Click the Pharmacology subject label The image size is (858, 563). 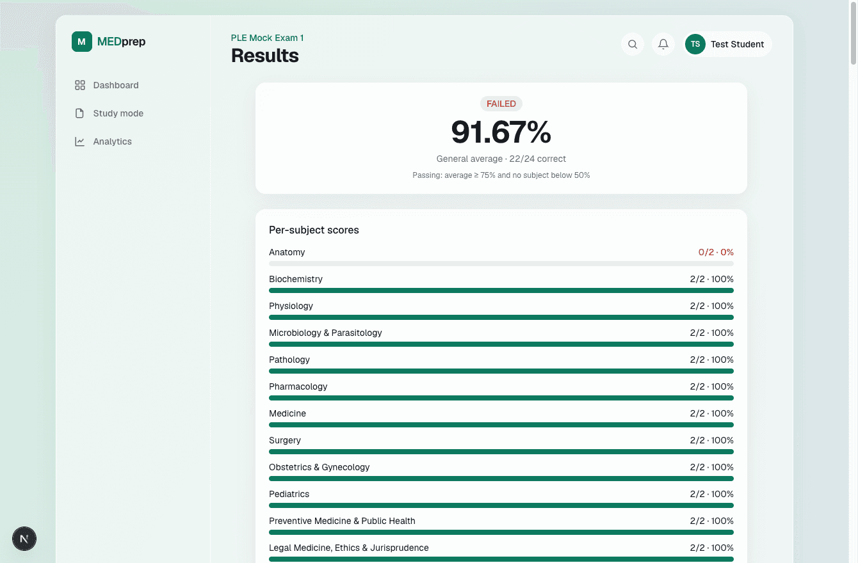coord(298,386)
